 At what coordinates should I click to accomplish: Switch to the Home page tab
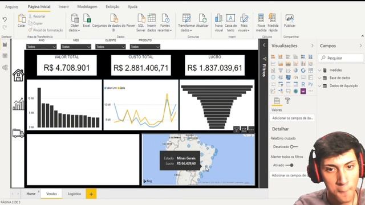31,194
